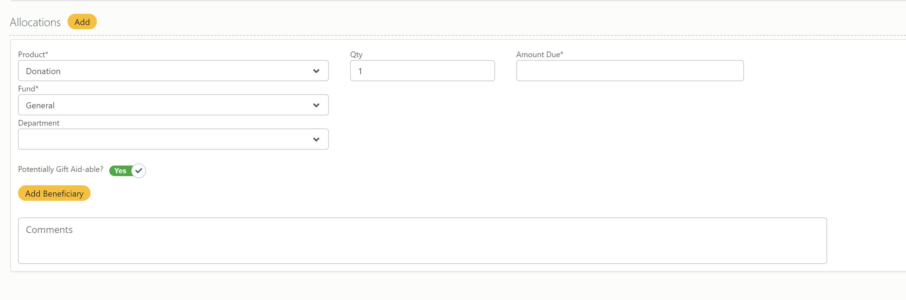Click the Product* field label

(x=33, y=54)
